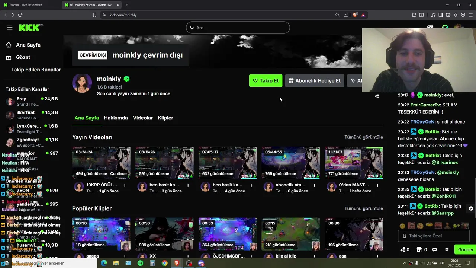Play the 989 görüntüleme clip
The image size is (476, 268).
[x=164, y=234]
